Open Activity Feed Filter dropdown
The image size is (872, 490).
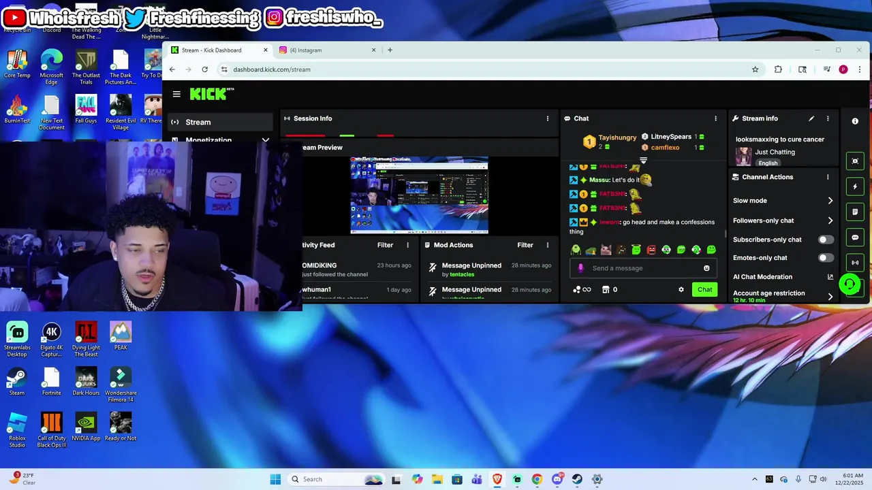(x=385, y=245)
